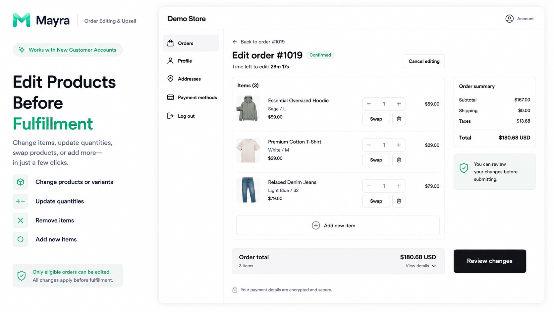The image size is (554, 312).
Task: Decrease quantity of Essential Oversized Hoodie
Action: click(369, 104)
